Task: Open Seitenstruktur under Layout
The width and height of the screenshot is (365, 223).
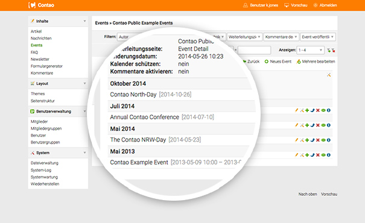Action: click(43, 101)
